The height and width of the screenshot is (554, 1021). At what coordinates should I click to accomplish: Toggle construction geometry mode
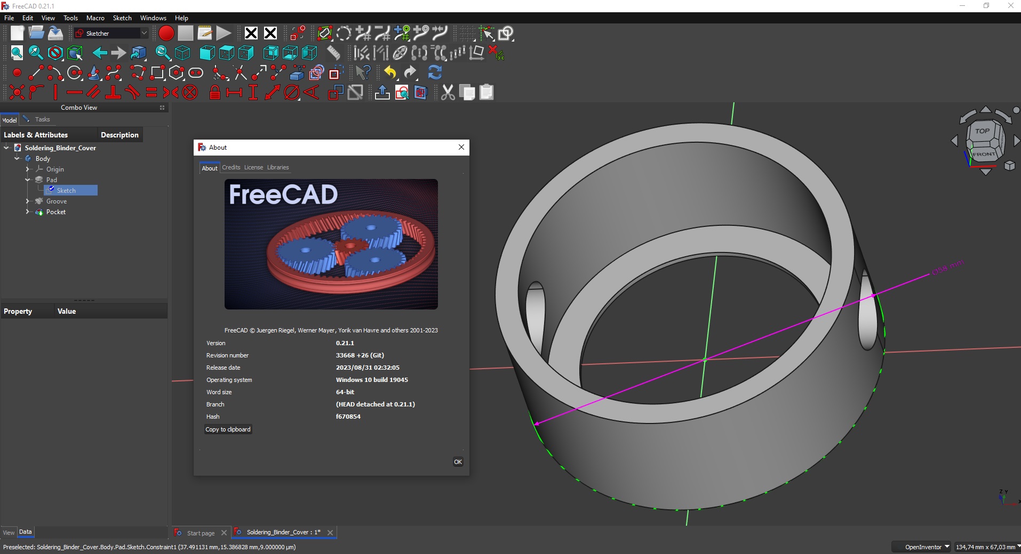[334, 73]
